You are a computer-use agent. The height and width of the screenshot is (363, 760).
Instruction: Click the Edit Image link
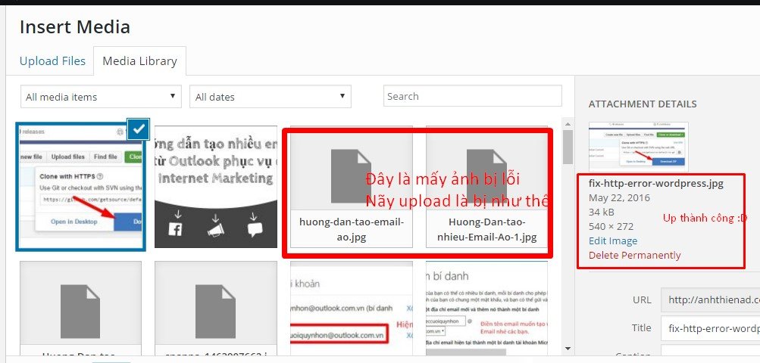coord(613,240)
